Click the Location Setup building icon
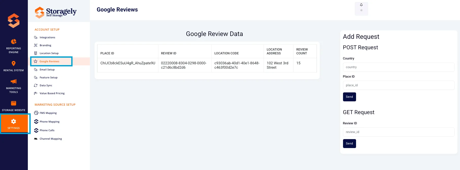This screenshot has width=460, height=170. click(36, 53)
